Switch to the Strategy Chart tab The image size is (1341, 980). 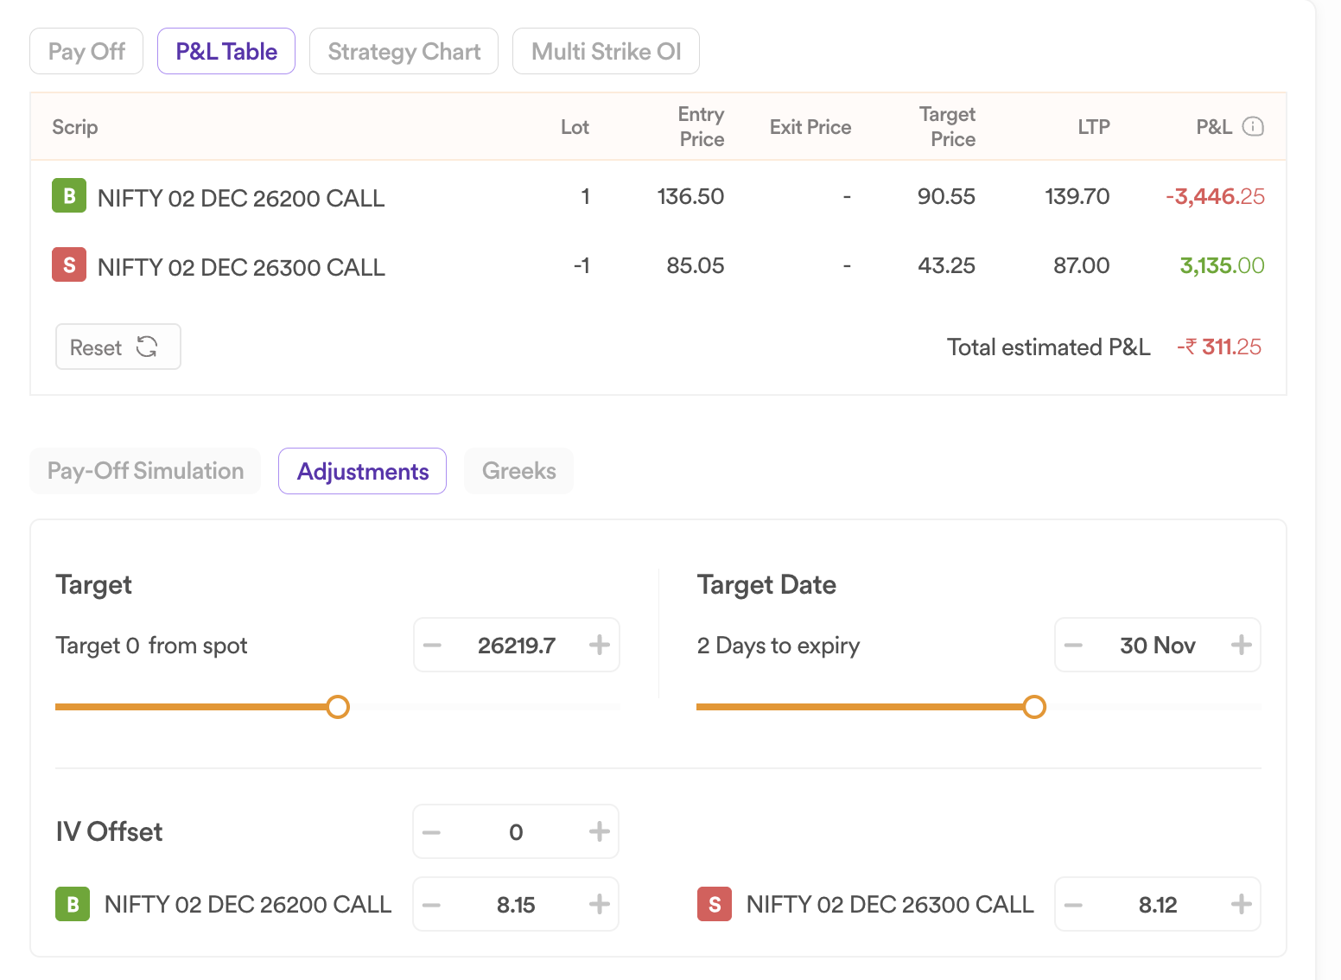click(404, 52)
